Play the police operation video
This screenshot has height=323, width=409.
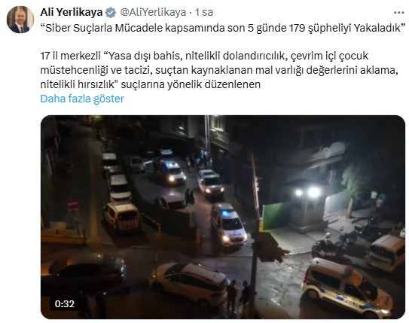223,217
